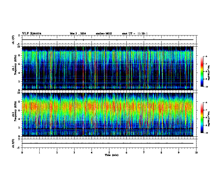The image size is (221, 171).
Task: Click the ch.2 color bar log(PSD) label
Action: pyautogui.click(x=209, y=119)
